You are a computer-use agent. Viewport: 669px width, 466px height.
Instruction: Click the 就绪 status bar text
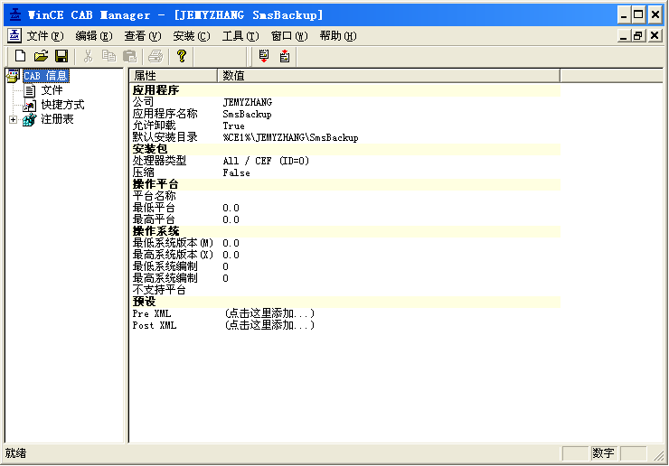tap(15, 453)
